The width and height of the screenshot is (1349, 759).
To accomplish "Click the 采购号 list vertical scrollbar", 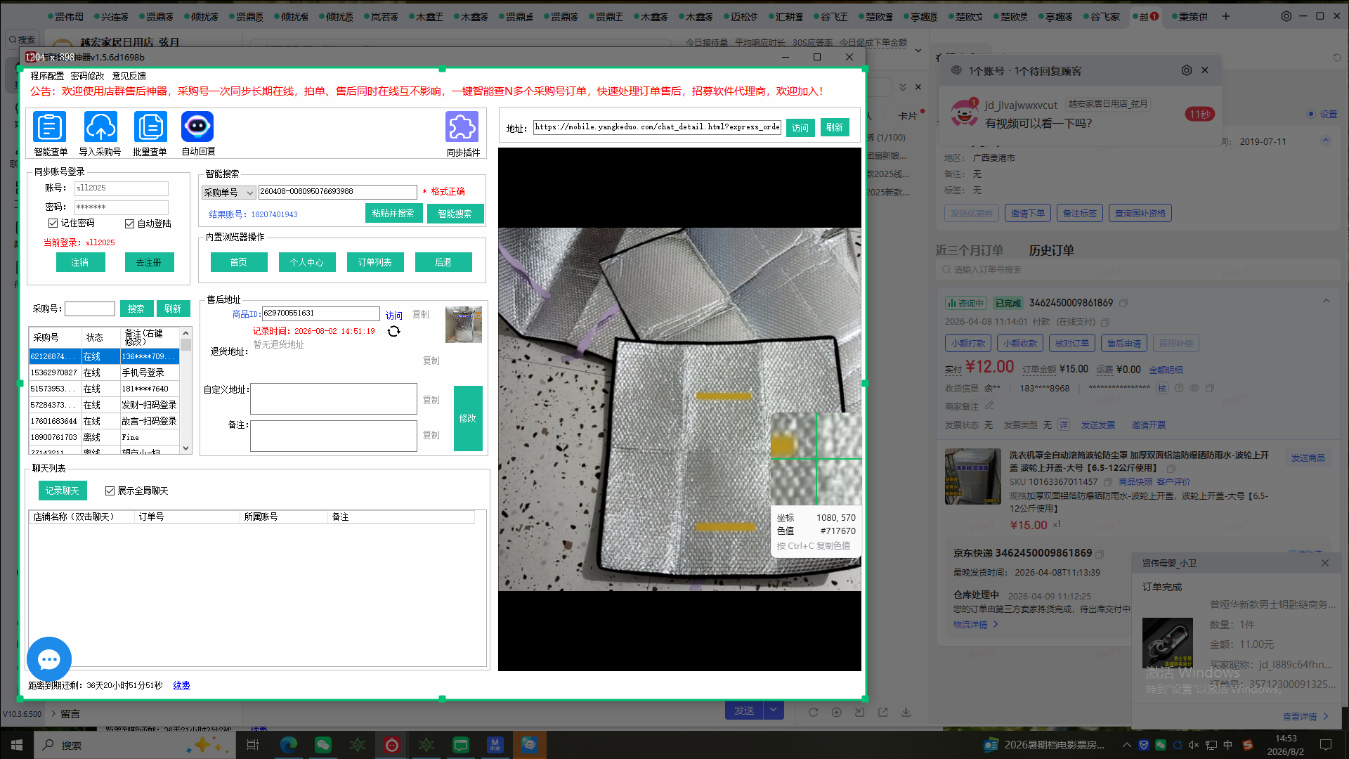I will pyautogui.click(x=186, y=390).
